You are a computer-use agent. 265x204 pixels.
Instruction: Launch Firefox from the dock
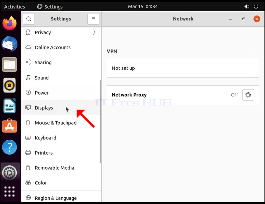10,23
